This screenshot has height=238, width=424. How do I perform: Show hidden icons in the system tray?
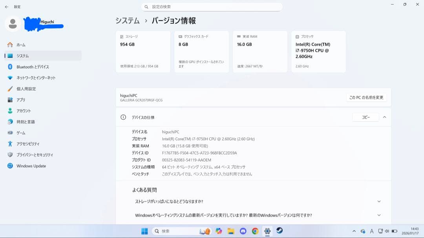[354, 231]
